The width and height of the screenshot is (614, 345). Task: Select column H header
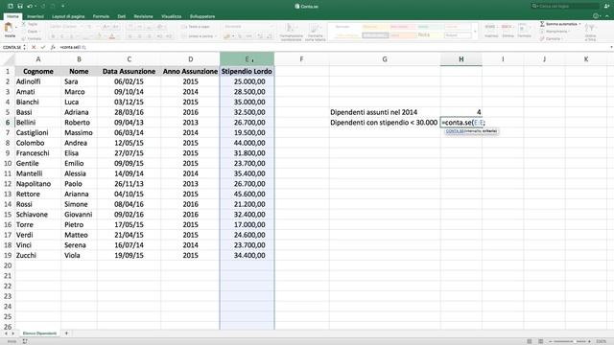pyautogui.click(x=460, y=59)
